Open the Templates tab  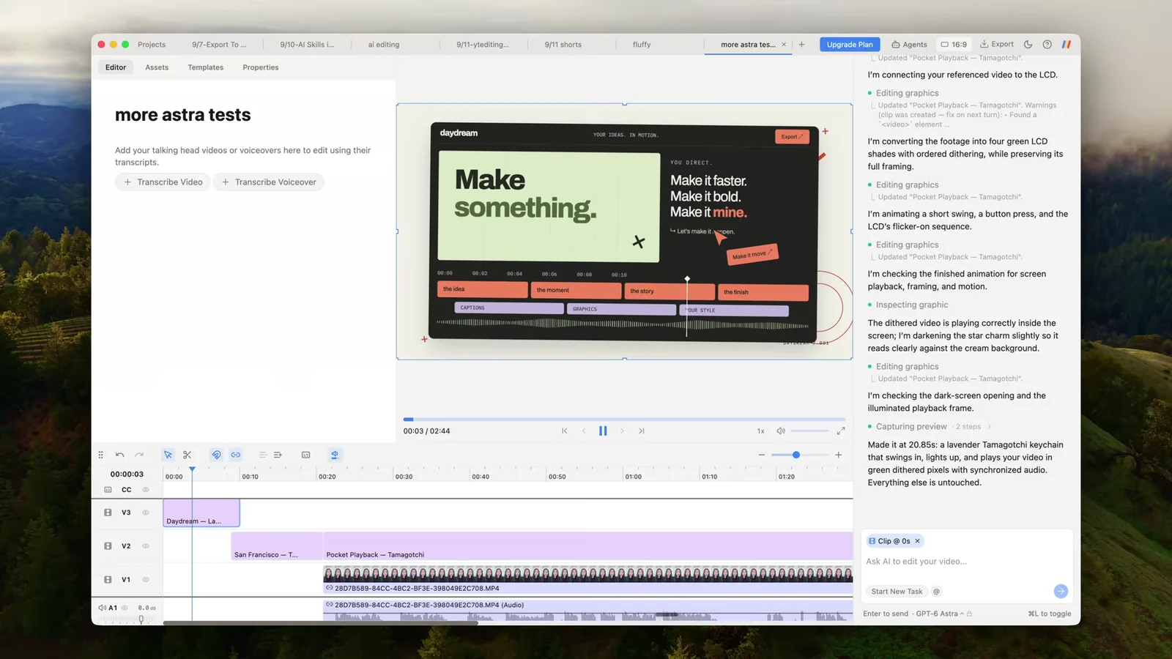(206, 67)
